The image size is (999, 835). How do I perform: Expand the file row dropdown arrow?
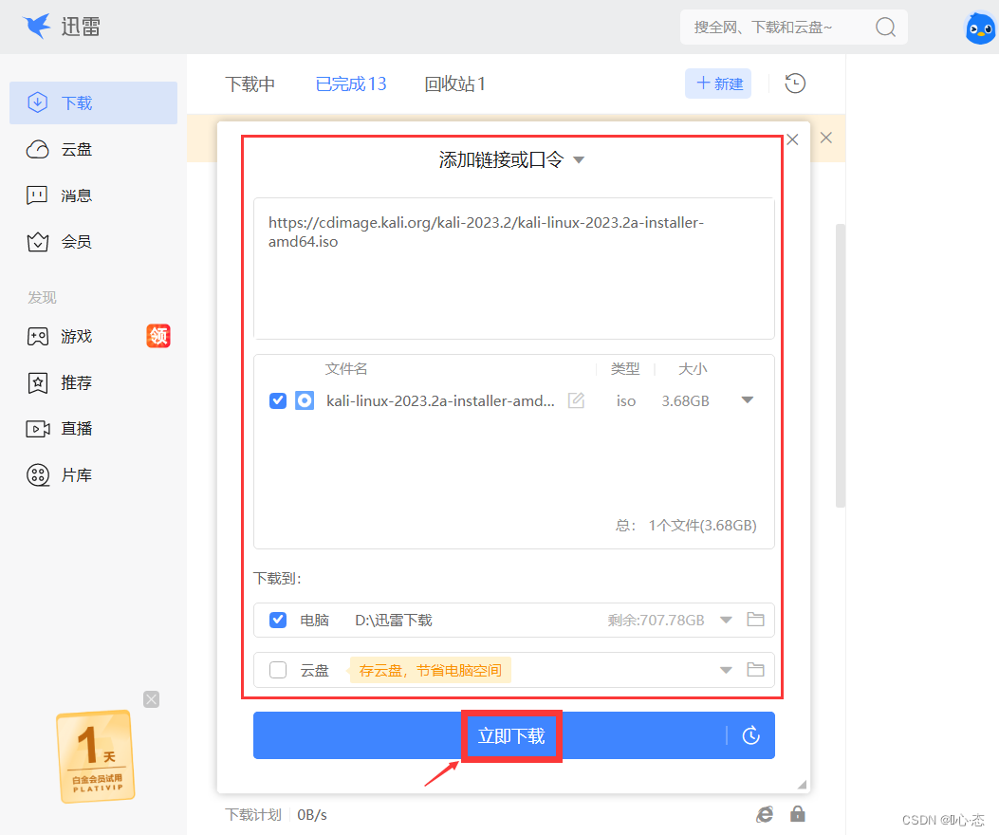coord(748,400)
